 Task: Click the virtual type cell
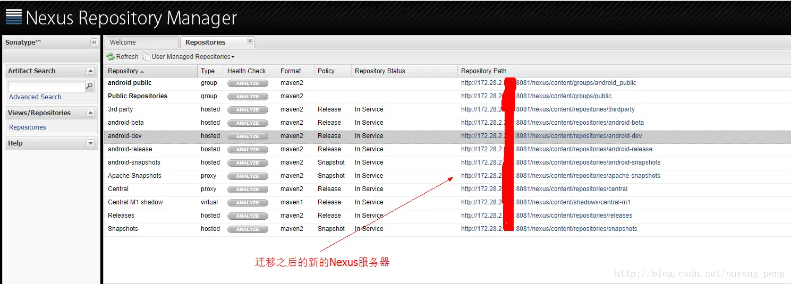209,202
